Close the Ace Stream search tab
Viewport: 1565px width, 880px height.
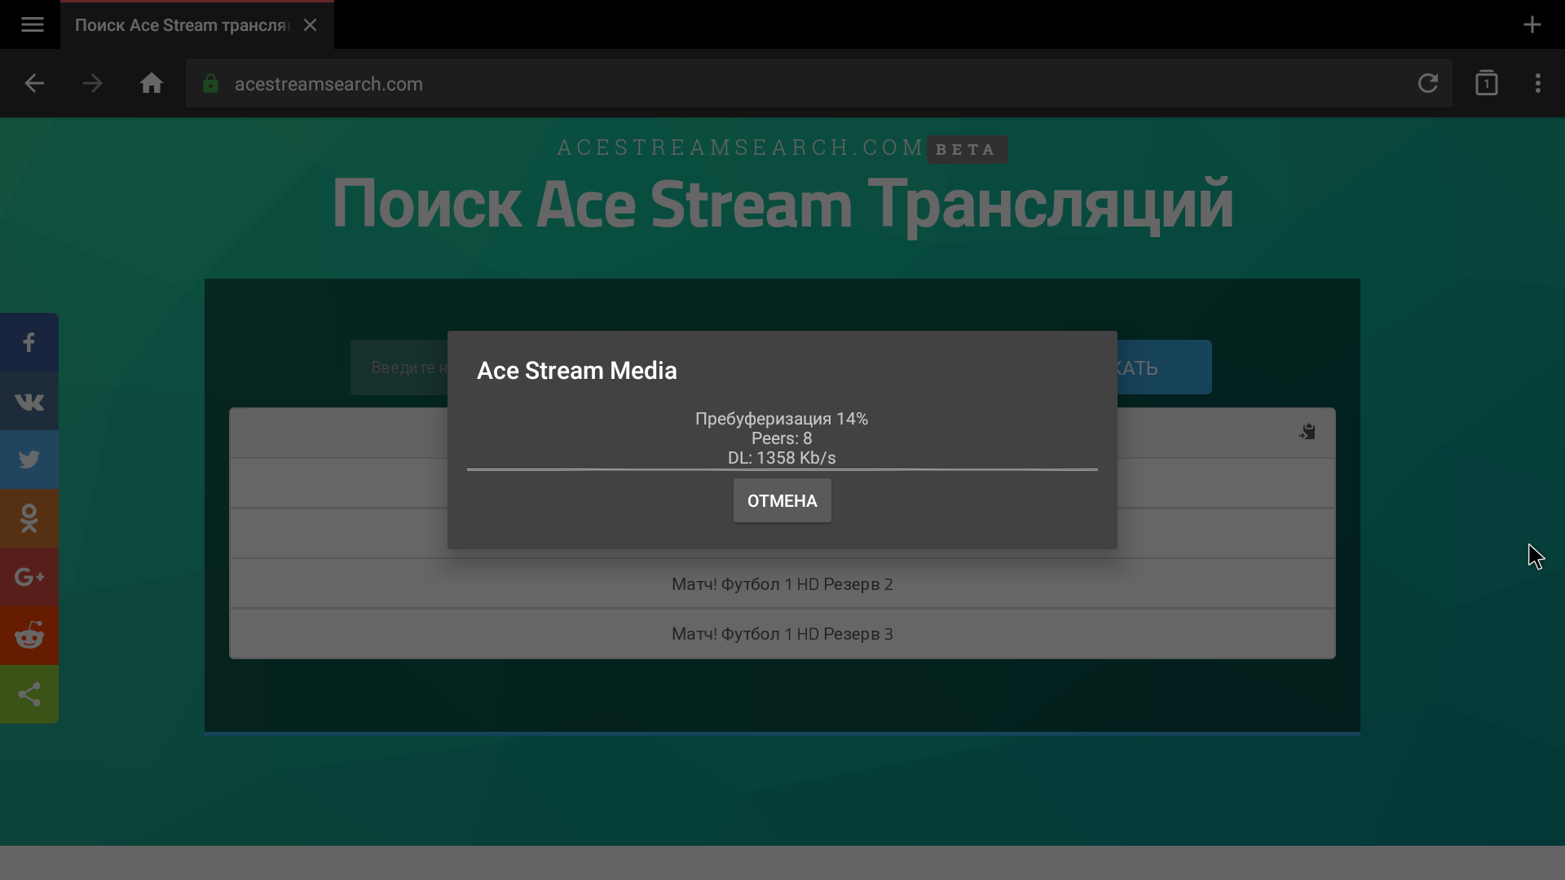click(310, 25)
